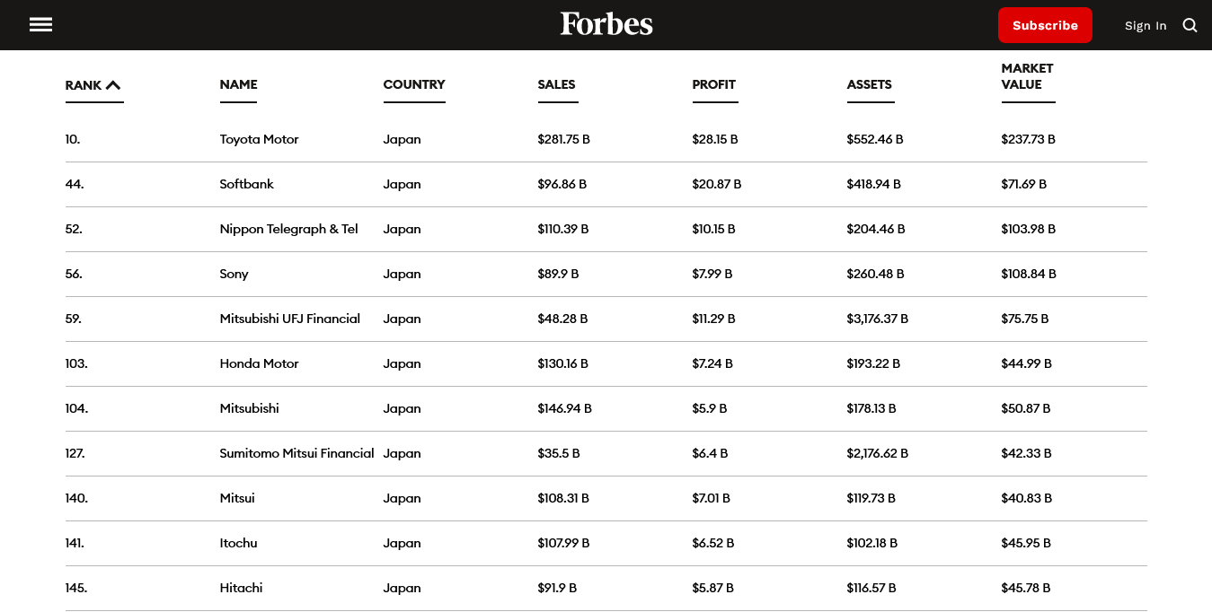This screenshot has height=612, width=1212.
Task: Select the Softbank row name
Action: click(246, 184)
